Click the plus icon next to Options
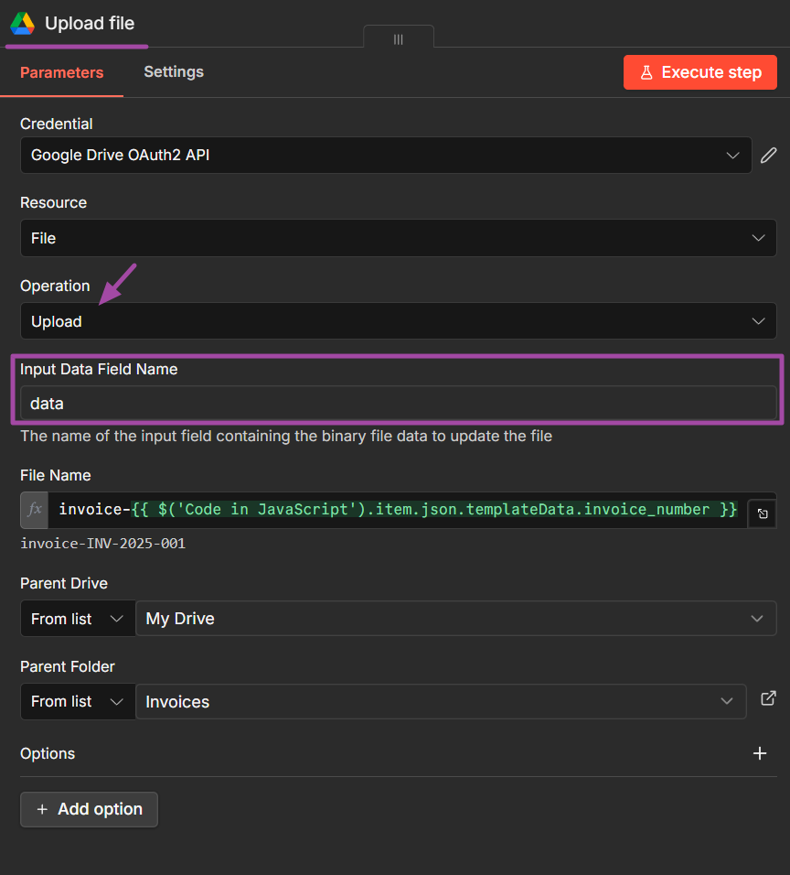Screen dimensions: 790x875 click(x=760, y=753)
